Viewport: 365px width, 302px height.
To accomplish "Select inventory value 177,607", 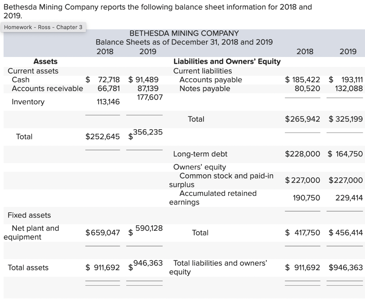I will [x=150, y=97].
